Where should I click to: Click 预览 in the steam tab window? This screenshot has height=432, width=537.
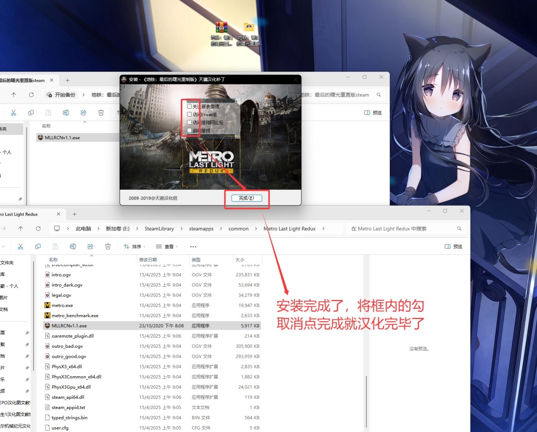(373, 113)
